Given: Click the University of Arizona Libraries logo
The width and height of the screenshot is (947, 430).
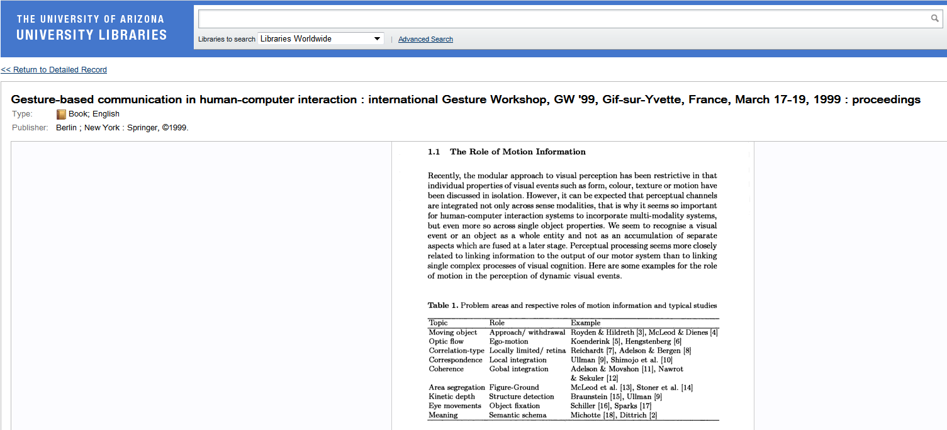Looking at the screenshot, I should 92,28.
